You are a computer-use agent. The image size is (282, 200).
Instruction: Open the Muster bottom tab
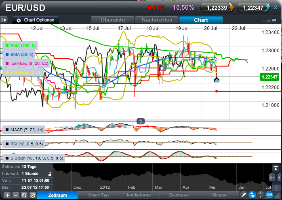click(219, 195)
